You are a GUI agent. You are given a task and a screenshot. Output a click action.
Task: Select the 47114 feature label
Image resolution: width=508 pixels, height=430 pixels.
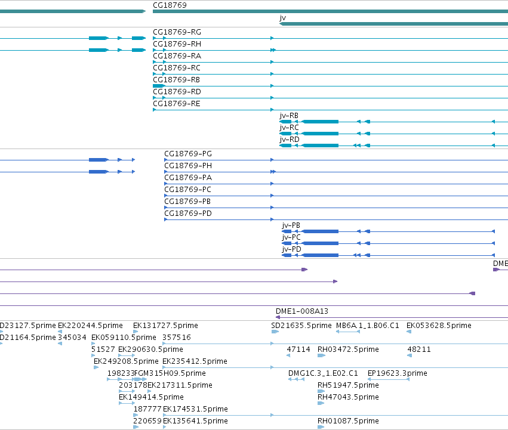298,349
